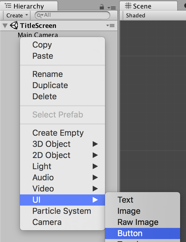186x242 pixels.
Task: Open the TitleScreen scene options icon
Action: pyautogui.click(x=110, y=26)
